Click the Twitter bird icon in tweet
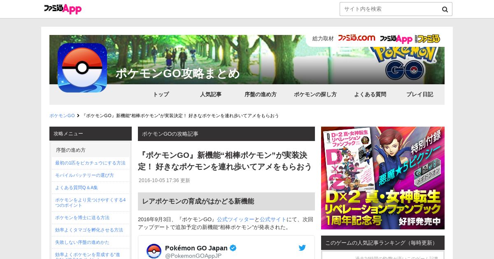The width and height of the screenshot is (494, 259). [302, 248]
